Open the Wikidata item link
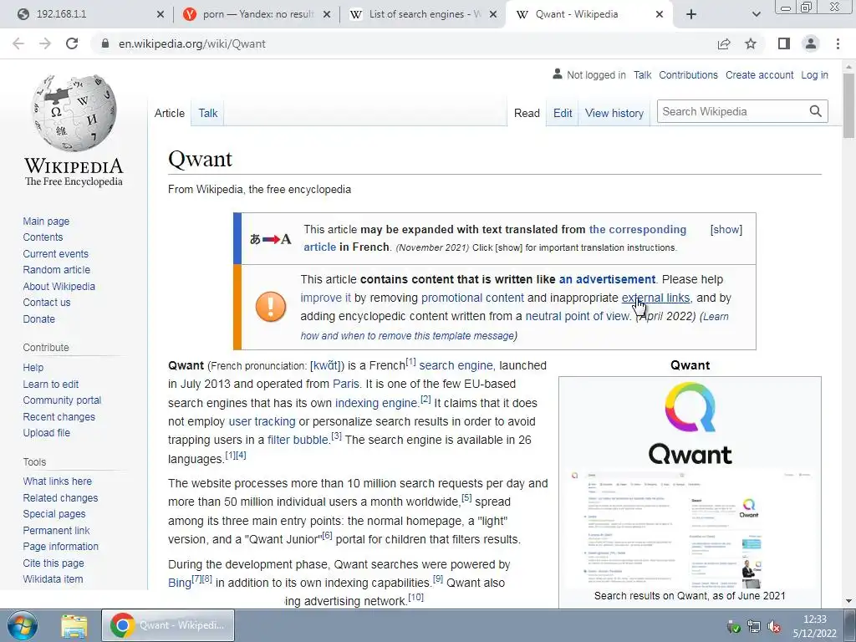The height and width of the screenshot is (642, 856). (53, 579)
